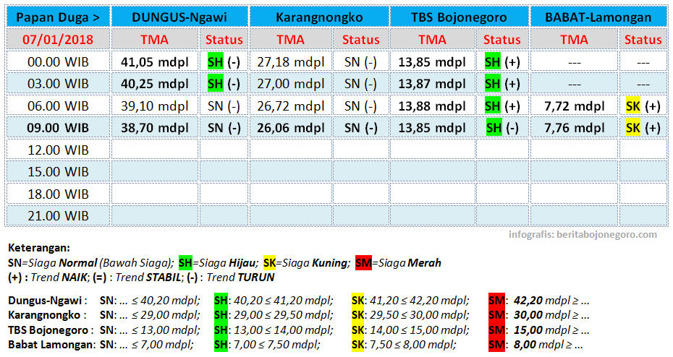Select the BABAT-Lamongan column header
Viewport: 673px width, 357px height.
click(x=599, y=17)
